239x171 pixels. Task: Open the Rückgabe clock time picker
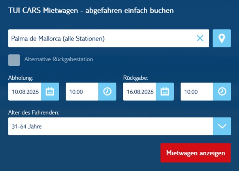click(222, 92)
